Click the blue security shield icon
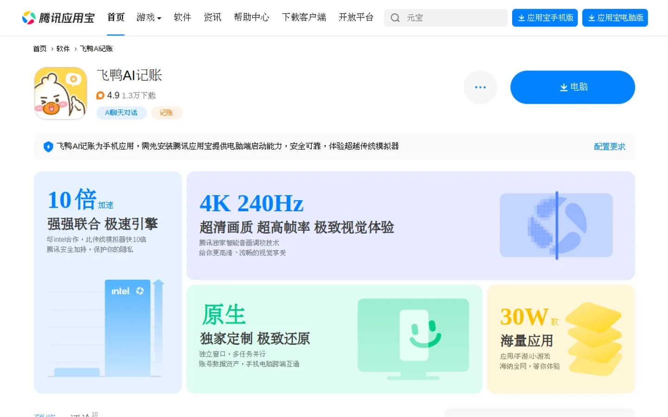 pos(48,147)
